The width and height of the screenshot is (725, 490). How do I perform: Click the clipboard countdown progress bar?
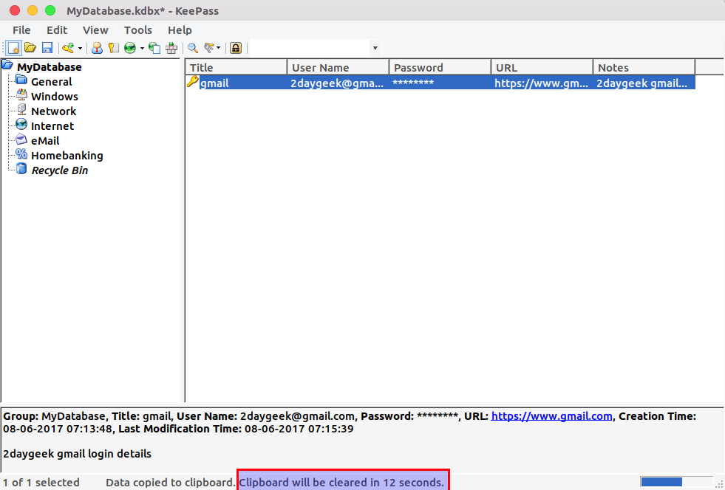tap(676, 482)
